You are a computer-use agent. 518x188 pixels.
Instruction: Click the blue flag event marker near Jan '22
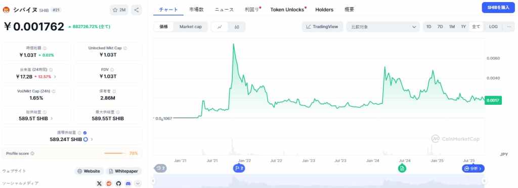pos(239,168)
